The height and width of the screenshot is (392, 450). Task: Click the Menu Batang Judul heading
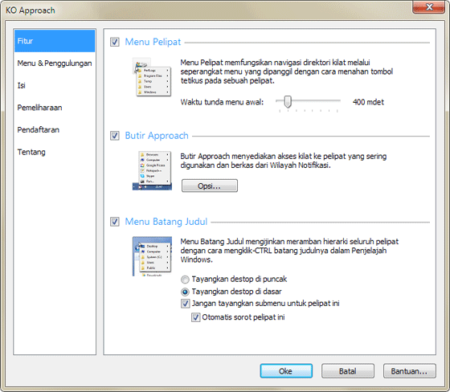pyautogui.click(x=166, y=222)
